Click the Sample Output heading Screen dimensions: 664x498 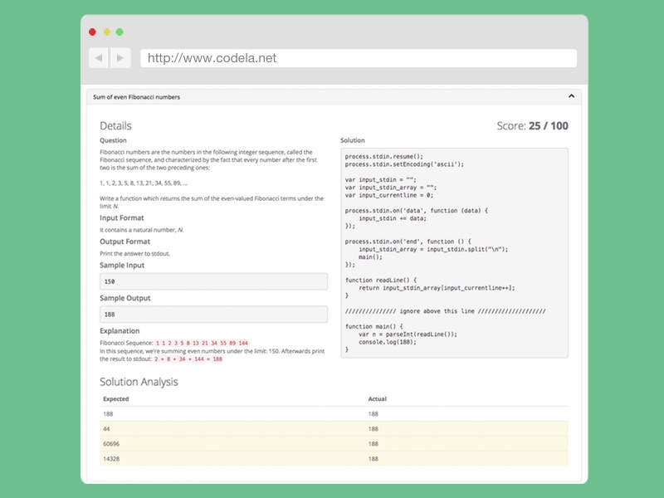pos(125,298)
